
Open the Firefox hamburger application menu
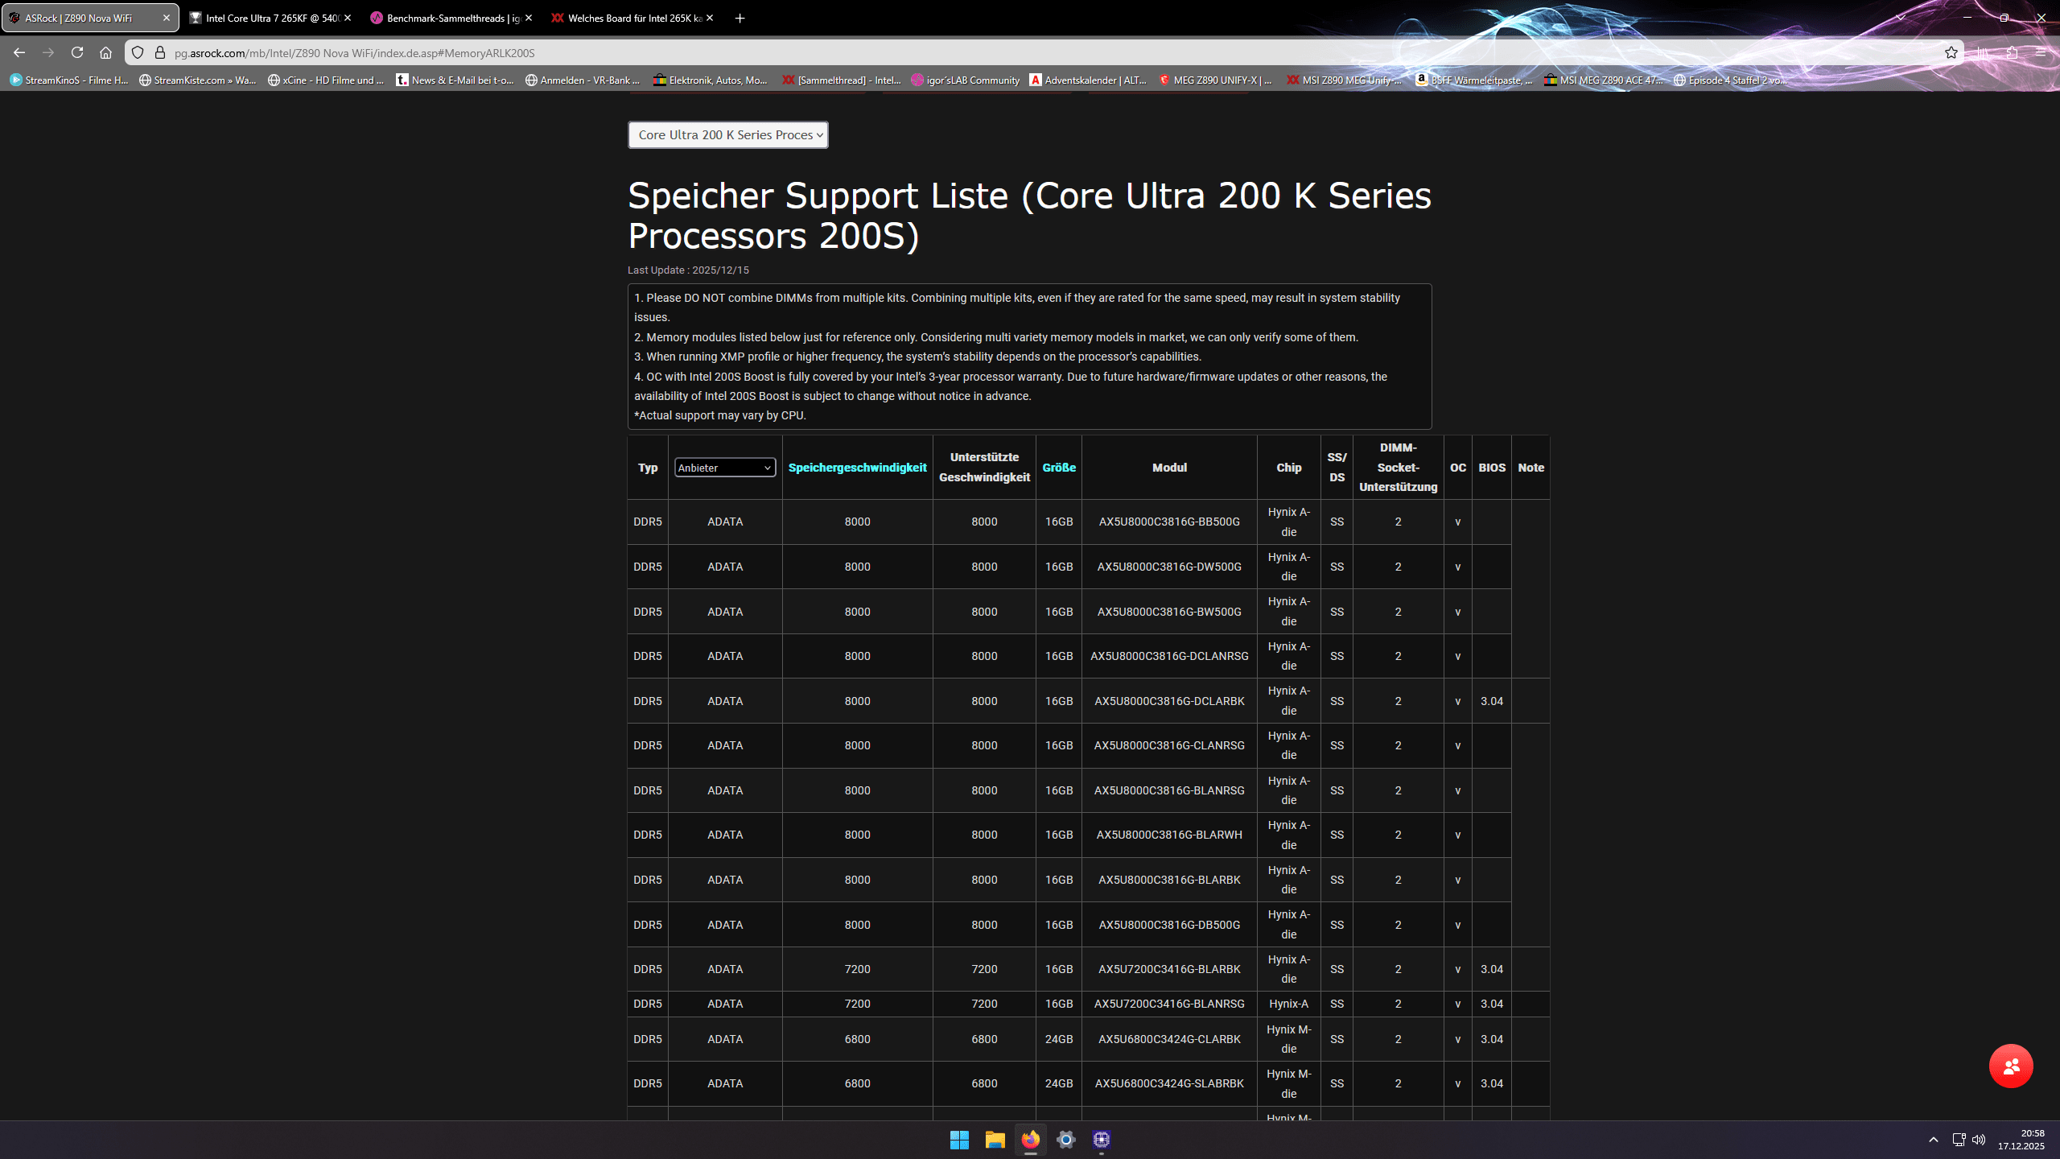point(2041,52)
